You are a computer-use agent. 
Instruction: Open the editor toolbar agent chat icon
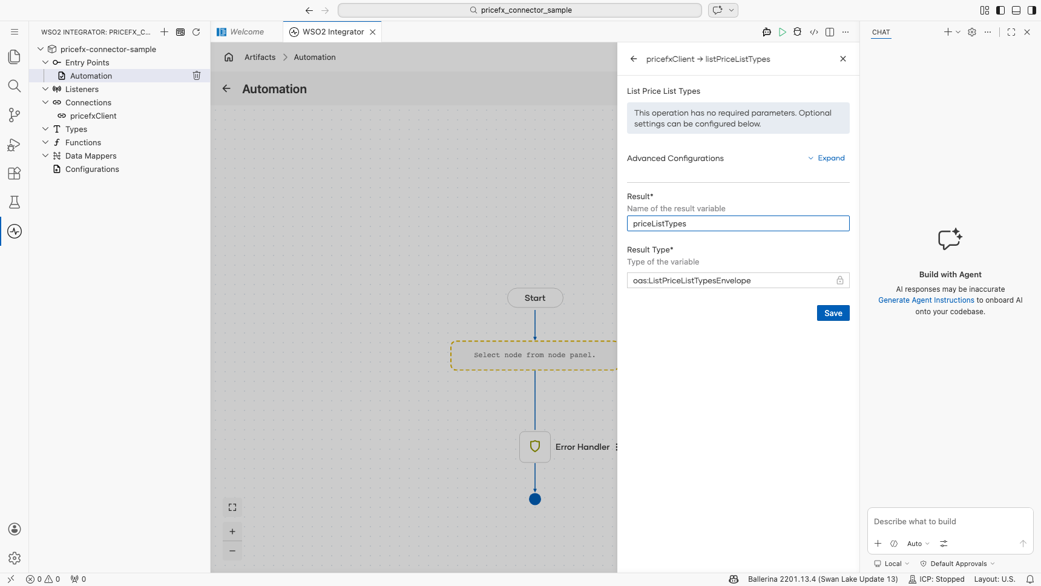pos(767,32)
